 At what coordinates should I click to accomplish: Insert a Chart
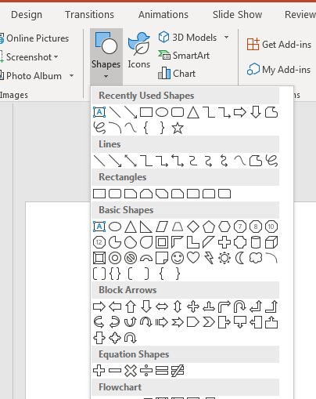[177, 74]
